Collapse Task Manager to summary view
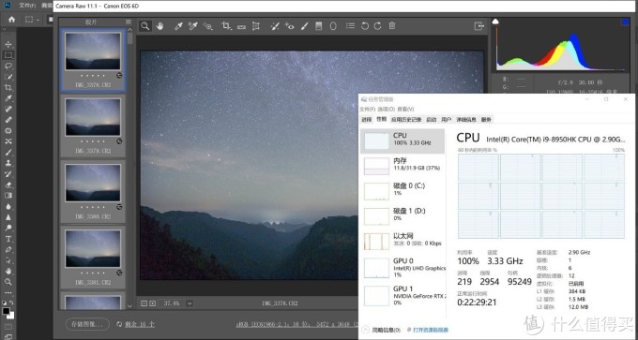This screenshot has height=340, width=638. [381, 330]
